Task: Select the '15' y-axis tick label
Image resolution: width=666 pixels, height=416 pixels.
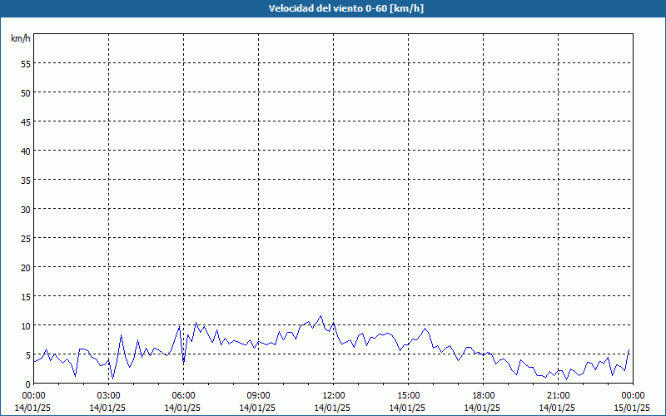Action: coord(26,297)
